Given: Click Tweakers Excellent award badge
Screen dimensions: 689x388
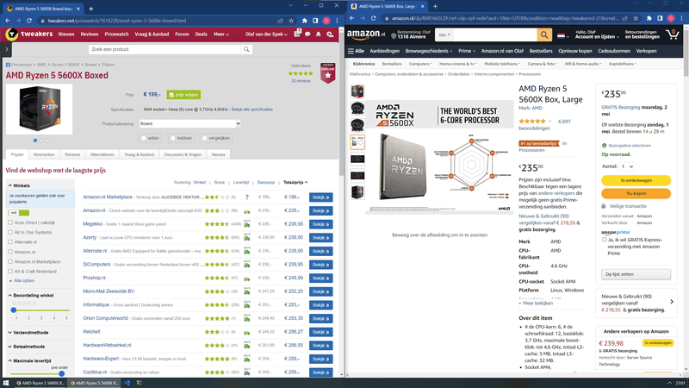Looking at the screenshot, I should 328,72.
